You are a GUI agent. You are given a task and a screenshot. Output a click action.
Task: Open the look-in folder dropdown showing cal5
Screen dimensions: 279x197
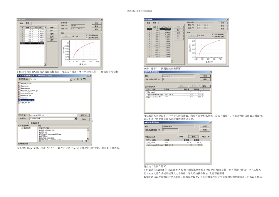coord(71,79)
